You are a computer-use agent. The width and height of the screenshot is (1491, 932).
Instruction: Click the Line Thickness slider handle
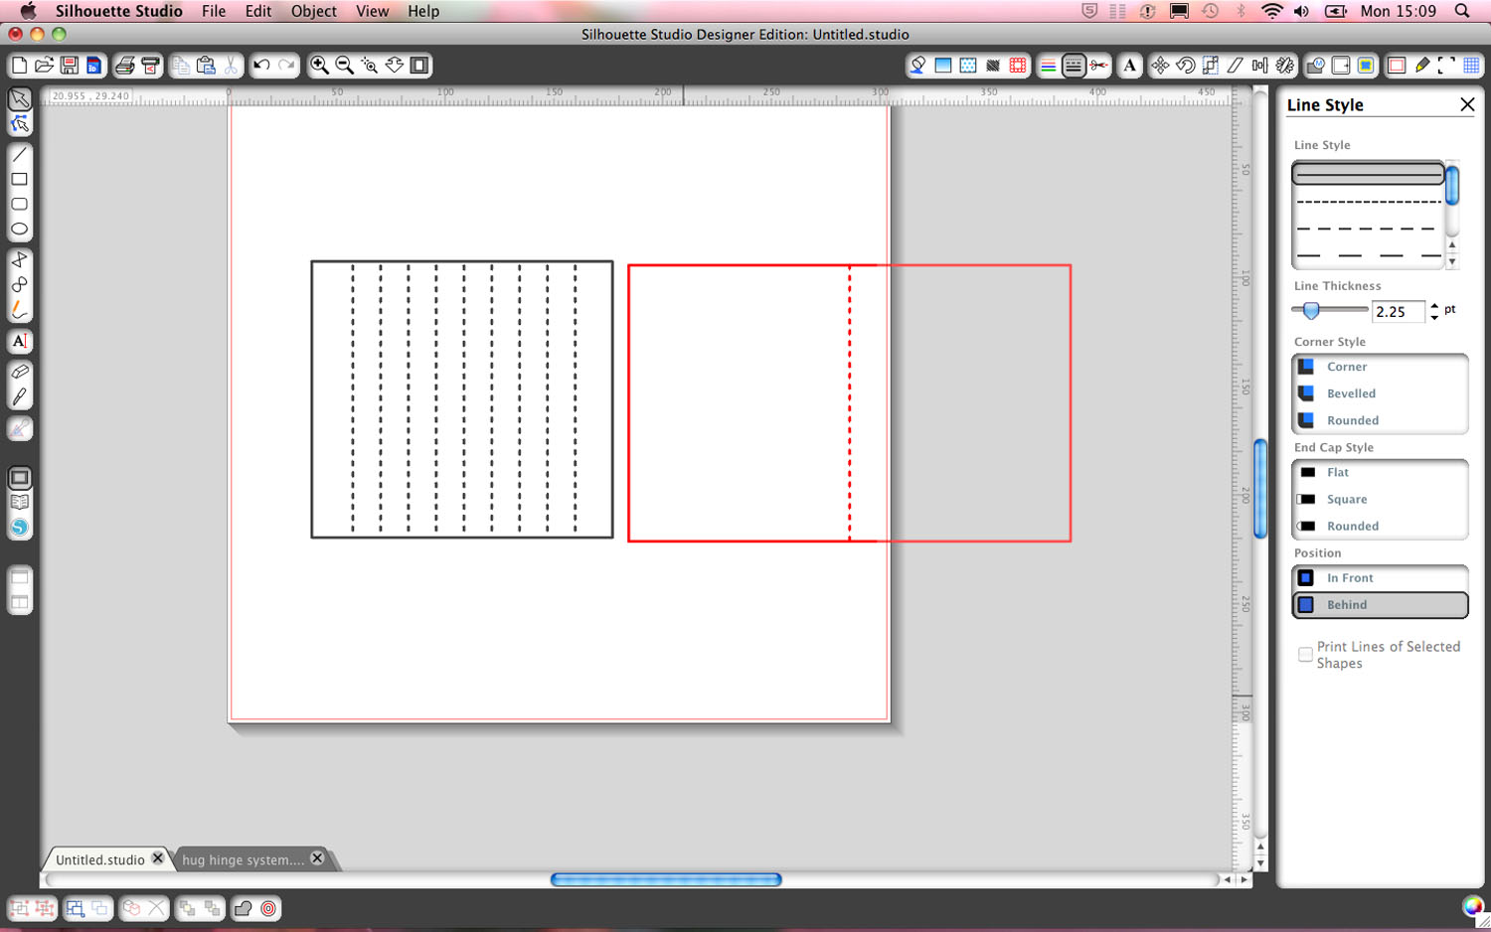[x=1311, y=311]
